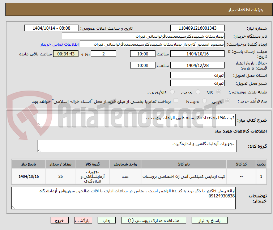Toggle the اسناد خزانه اسلامی payment checkbox

(x=176, y=101)
